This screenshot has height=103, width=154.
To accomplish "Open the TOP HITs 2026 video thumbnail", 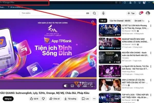I will point(110,98).
